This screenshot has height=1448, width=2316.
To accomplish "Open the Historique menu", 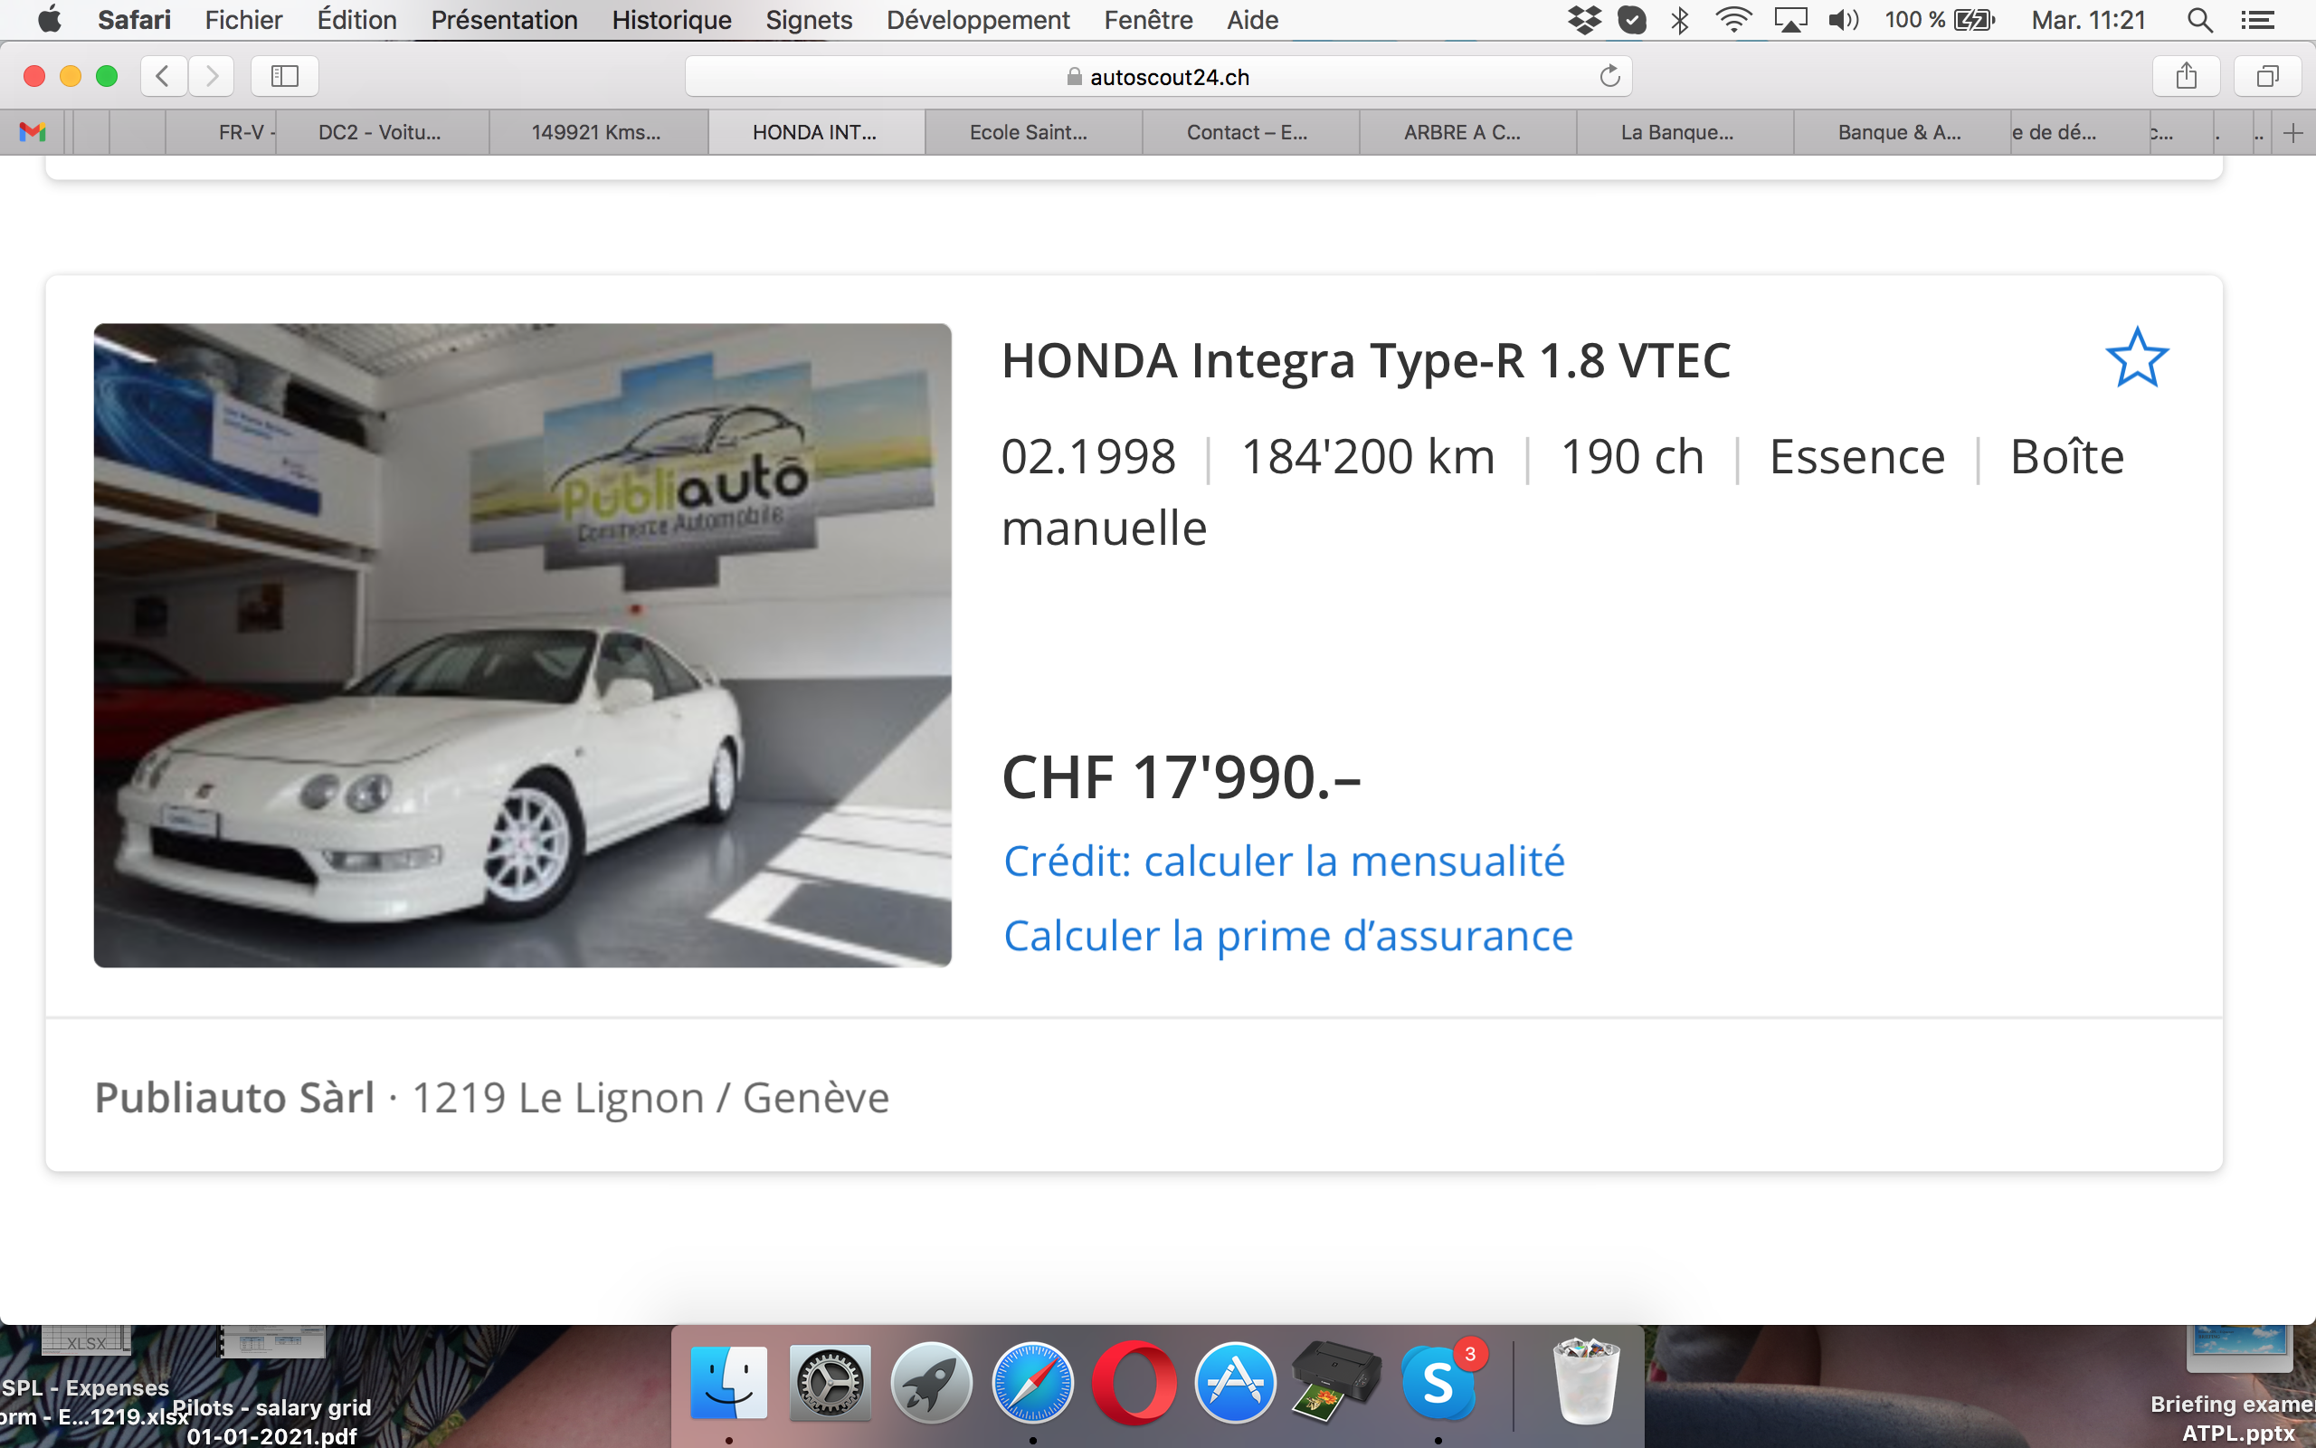I will point(671,19).
